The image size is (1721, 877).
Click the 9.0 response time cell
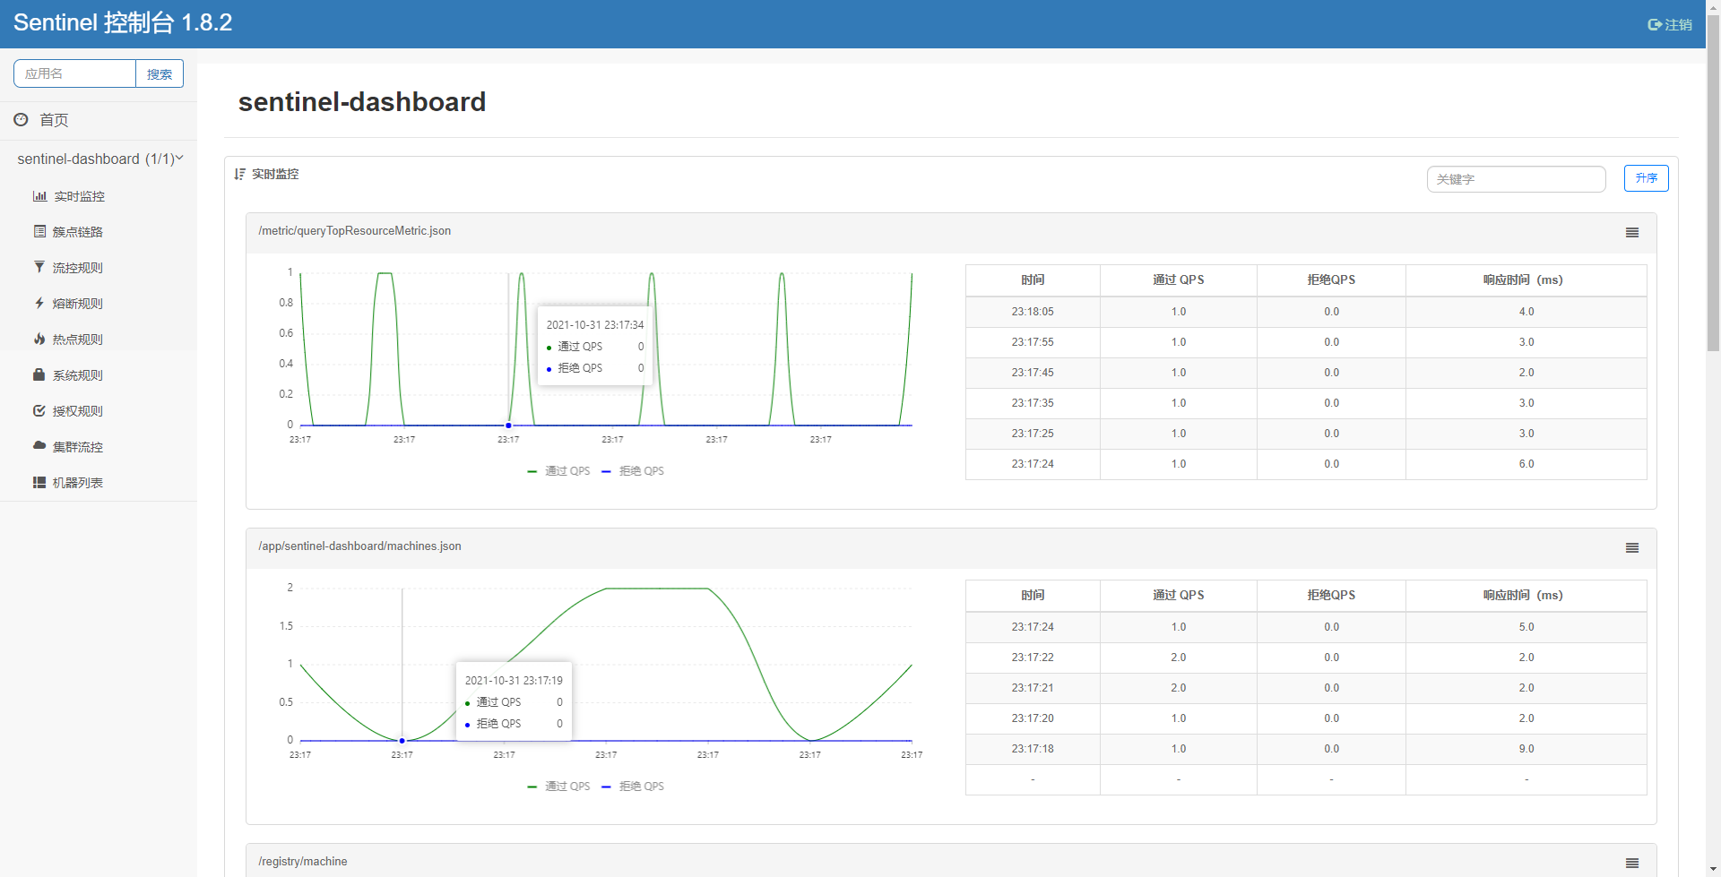[x=1526, y=749]
